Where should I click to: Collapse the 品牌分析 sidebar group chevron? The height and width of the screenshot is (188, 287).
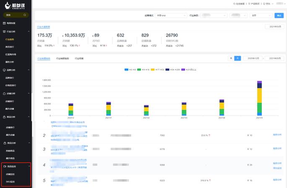click(29, 70)
